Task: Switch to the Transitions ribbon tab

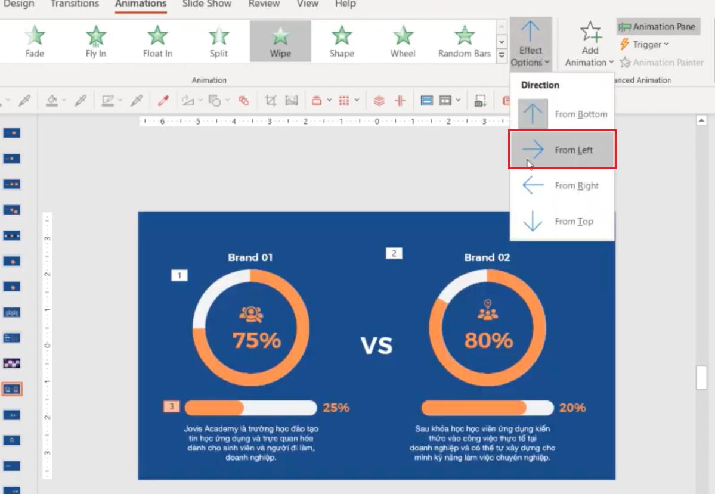Action: tap(74, 5)
